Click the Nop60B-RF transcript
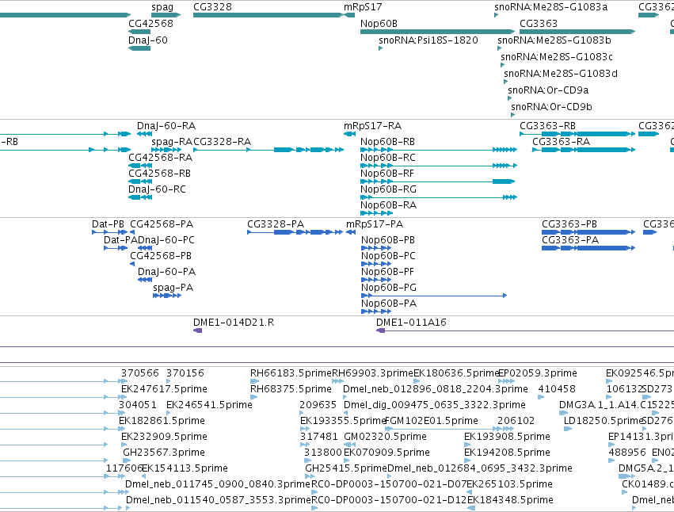Image resolution: width=674 pixels, height=512 pixels. (x=437, y=181)
